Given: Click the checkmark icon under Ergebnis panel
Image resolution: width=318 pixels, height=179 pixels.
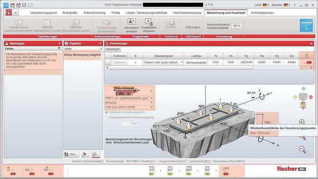Looking at the screenshot, I should pyautogui.click(x=94, y=154).
